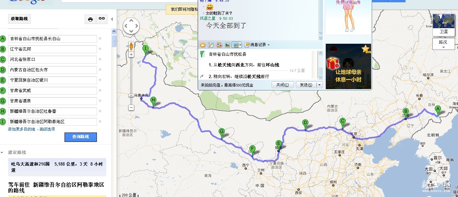Click the window shake icon in QQ chat
Image resolution: width=458 pixels, height=197 pixels.
click(220, 44)
